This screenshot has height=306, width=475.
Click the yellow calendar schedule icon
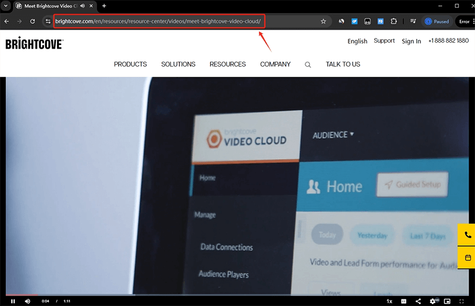point(467,257)
